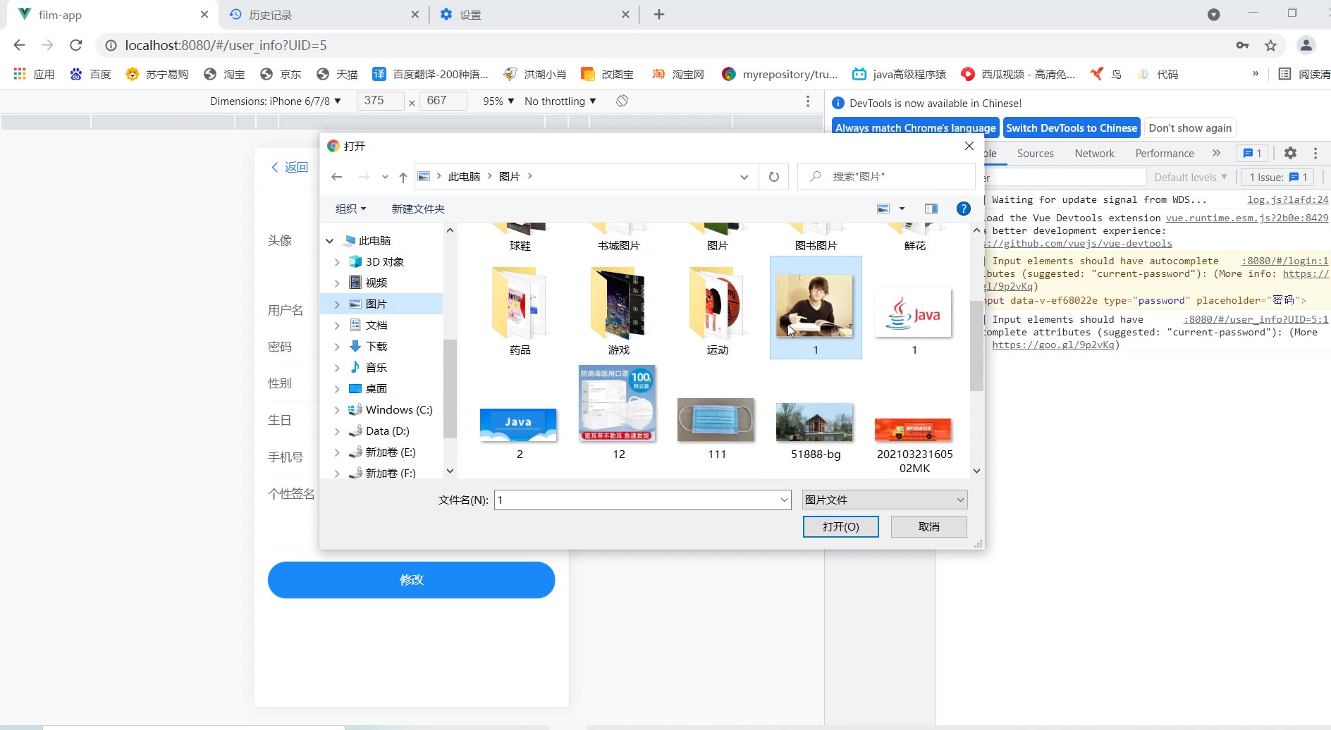This screenshot has height=730, width=1331.
Task: Open the file dialog help icon
Action: click(x=964, y=209)
